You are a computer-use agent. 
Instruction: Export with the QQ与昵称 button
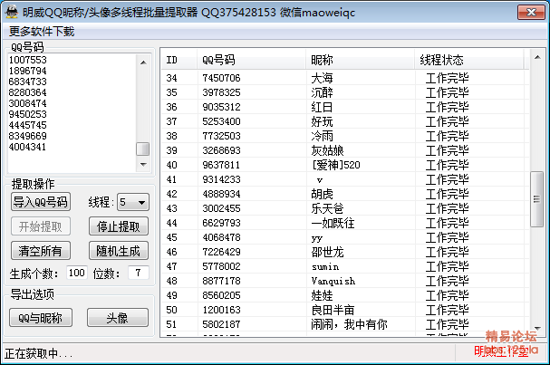[41, 318]
